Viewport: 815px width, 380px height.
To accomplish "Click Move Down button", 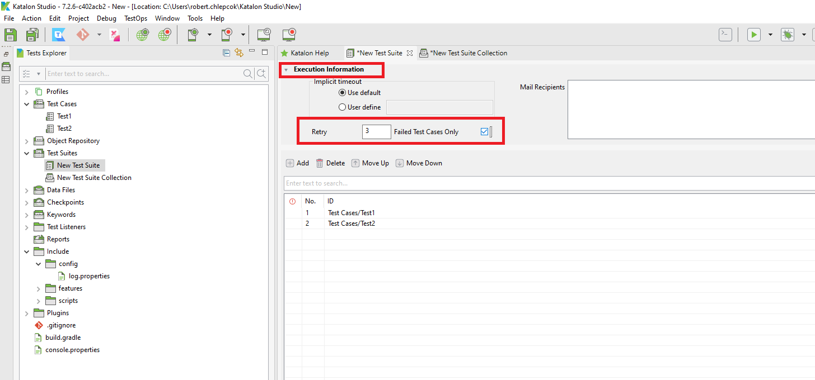I will [x=419, y=163].
